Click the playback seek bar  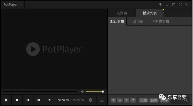40,91
